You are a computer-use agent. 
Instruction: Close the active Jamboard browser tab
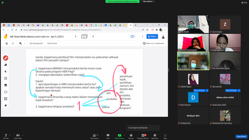pos(131,25)
